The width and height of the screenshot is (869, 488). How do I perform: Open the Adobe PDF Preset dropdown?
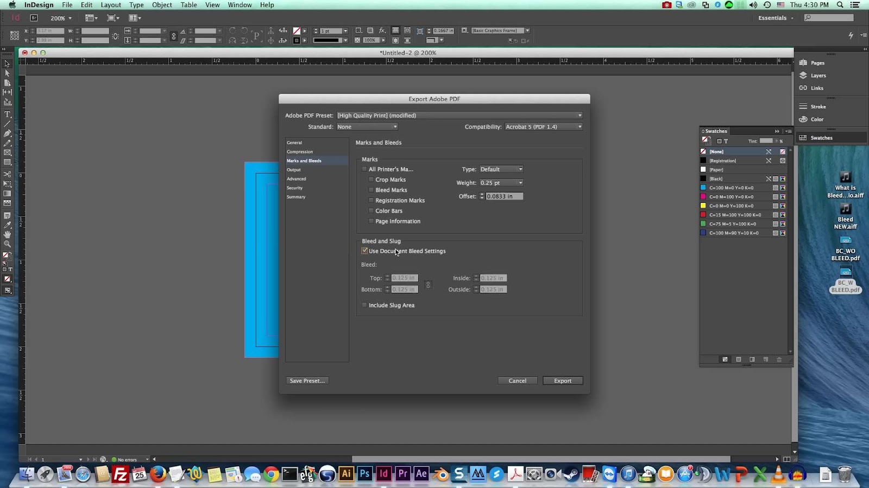(x=459, y=115)
